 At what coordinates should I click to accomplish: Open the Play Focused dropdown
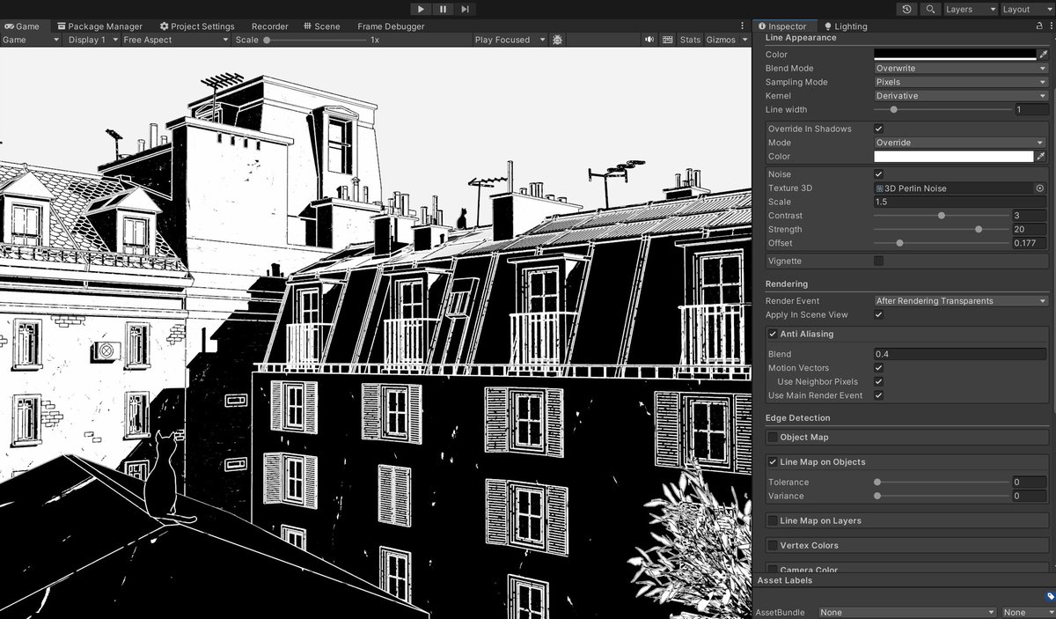pos(510,40)
